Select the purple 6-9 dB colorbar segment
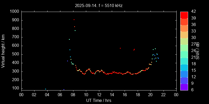Viewport: 209px width, 104px height. [184, 87]
